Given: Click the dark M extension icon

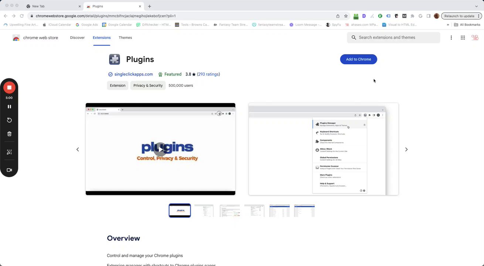Looking at the screenshot, I should click(x=404, y=16).
